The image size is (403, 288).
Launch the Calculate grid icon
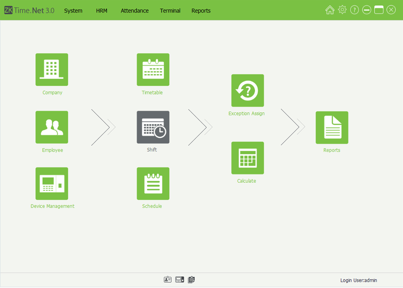pyautogui.click(x=248, y=158)
